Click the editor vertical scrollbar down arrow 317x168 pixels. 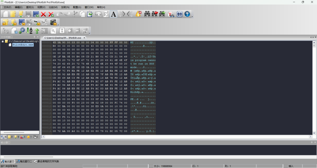point(314,133)
